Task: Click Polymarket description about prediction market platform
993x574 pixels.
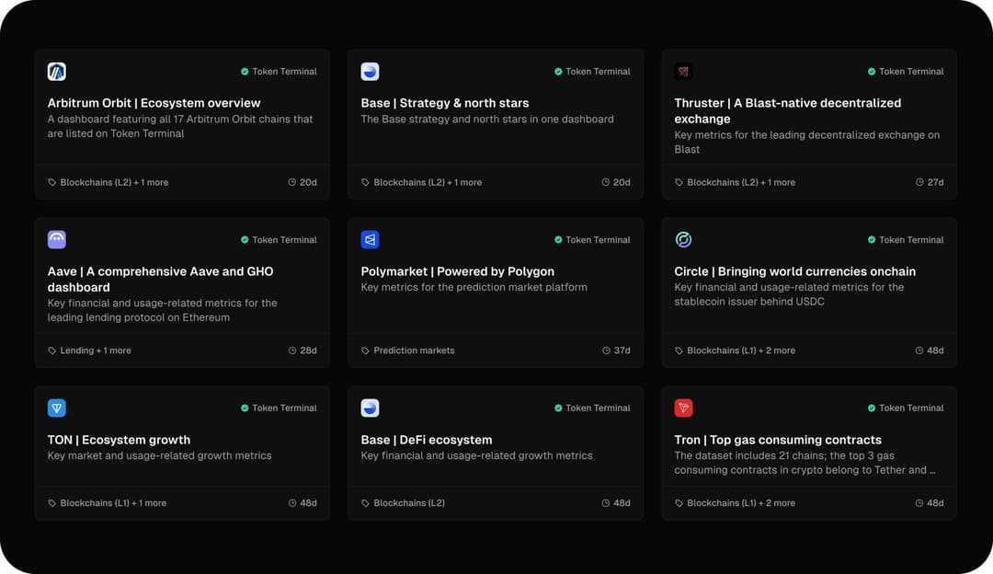Action: point(474,287)
